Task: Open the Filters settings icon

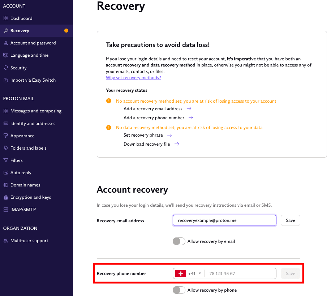Action: 6,160
